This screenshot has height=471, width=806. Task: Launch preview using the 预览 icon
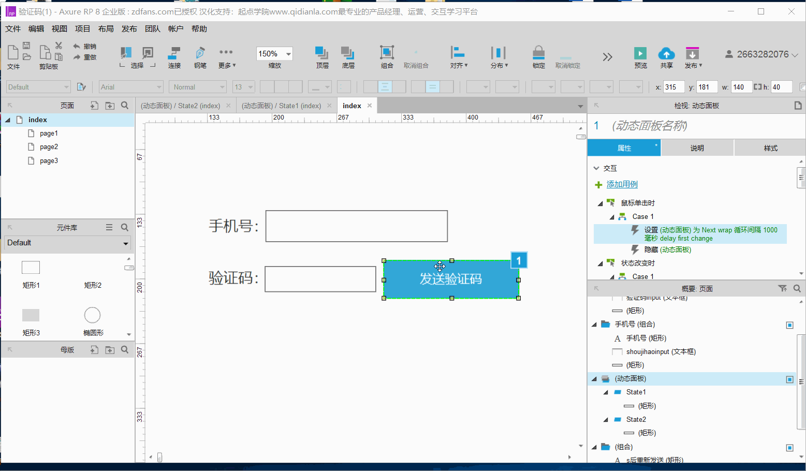(x=640, y=53)
